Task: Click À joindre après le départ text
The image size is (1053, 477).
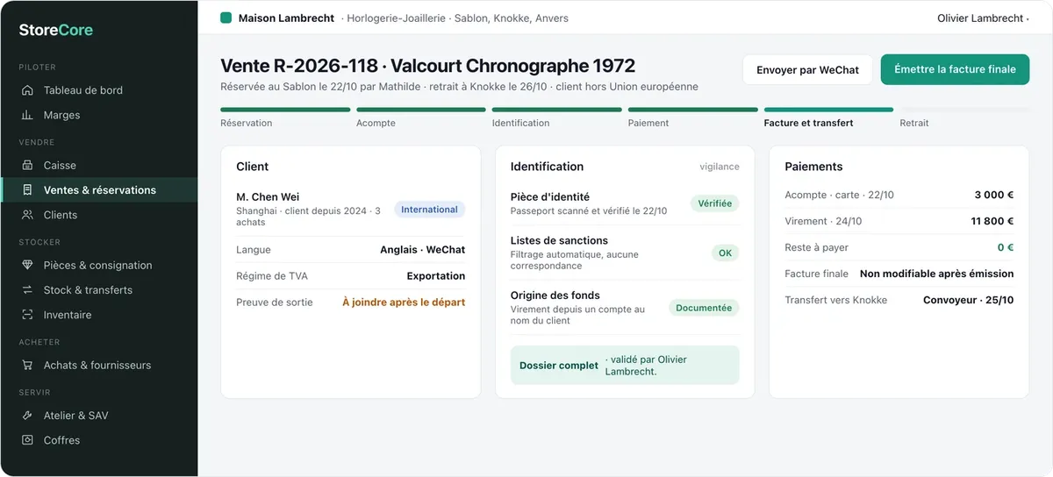Action: tap(404, 303)
